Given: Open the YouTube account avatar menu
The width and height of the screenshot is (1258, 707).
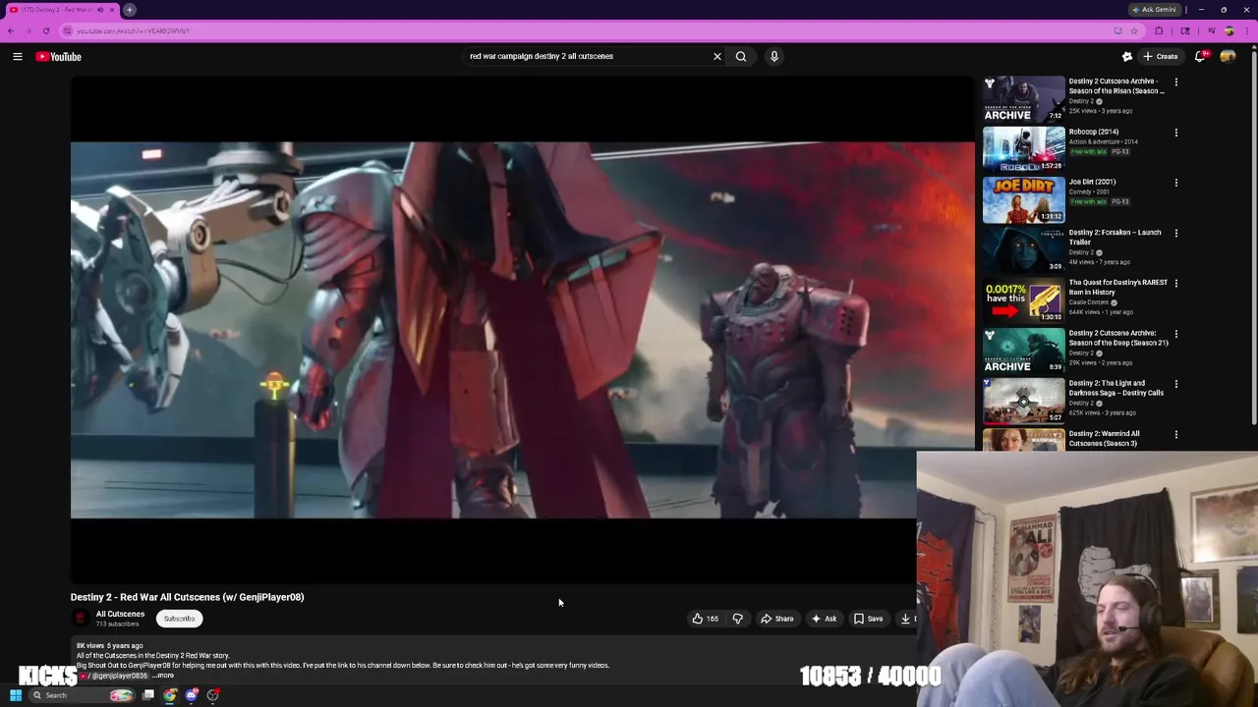Looking at the screenshot, I should [1228, 57].
